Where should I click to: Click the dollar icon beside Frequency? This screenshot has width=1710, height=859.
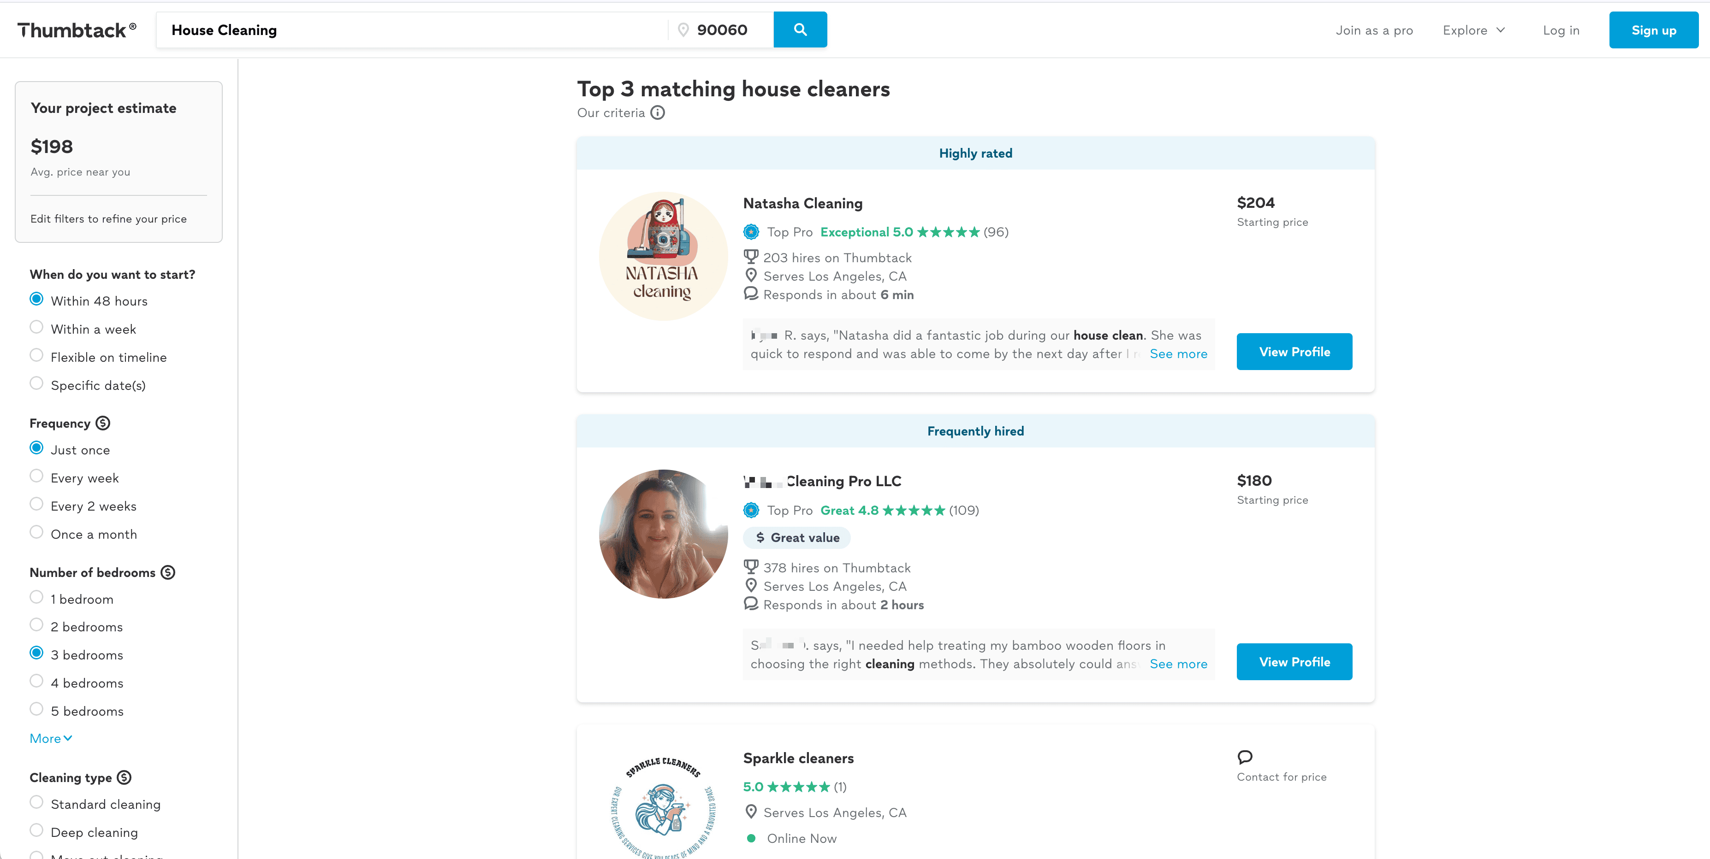[x=103, y=423]
